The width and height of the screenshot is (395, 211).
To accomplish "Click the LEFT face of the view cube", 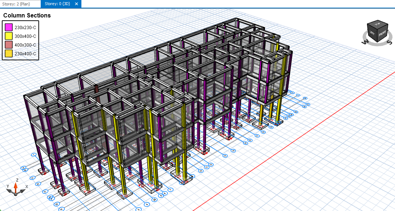I will coord(372,32).
